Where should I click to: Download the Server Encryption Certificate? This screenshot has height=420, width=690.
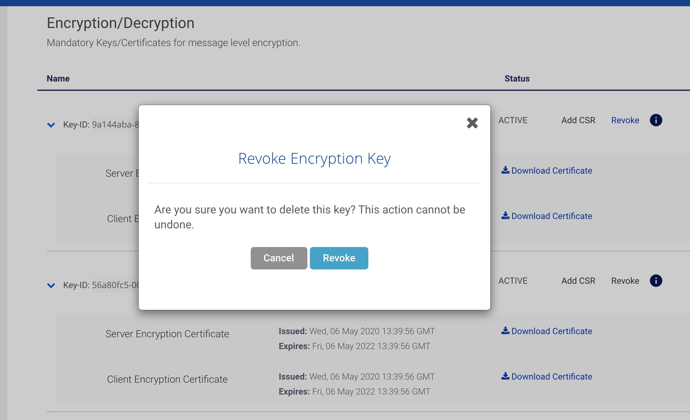point(552,331)
